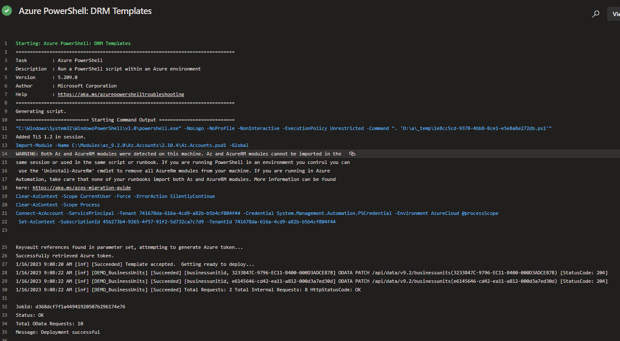
Task: Click the green success checkmark icon
Action: (x=7, y=11)
